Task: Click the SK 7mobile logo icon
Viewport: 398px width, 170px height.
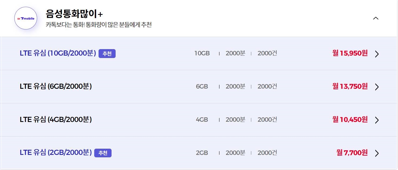Action: point(26,18)
